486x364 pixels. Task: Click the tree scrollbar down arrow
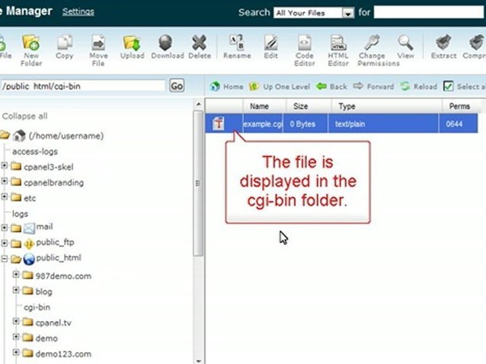pos(198,360)
